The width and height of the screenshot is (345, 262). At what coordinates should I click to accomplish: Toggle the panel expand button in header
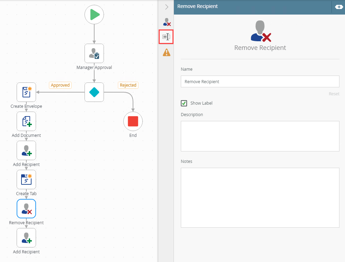pyautogui.click(x=338, y=7)
